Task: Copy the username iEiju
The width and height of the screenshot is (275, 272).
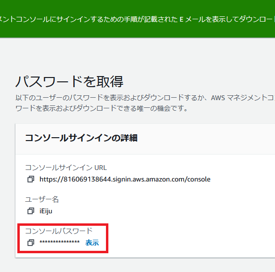Action: [31, 211]
